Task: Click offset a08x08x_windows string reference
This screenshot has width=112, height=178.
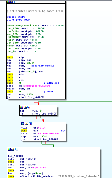Action: [37, 176]
